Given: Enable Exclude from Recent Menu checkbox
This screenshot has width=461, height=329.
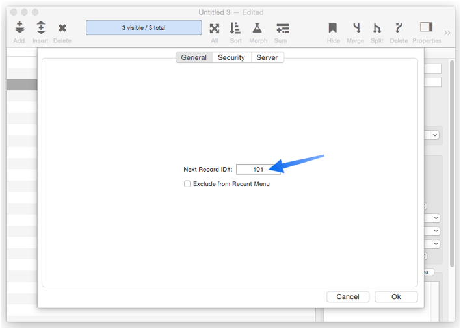Looking at the screenshot, I should [187, 184].
